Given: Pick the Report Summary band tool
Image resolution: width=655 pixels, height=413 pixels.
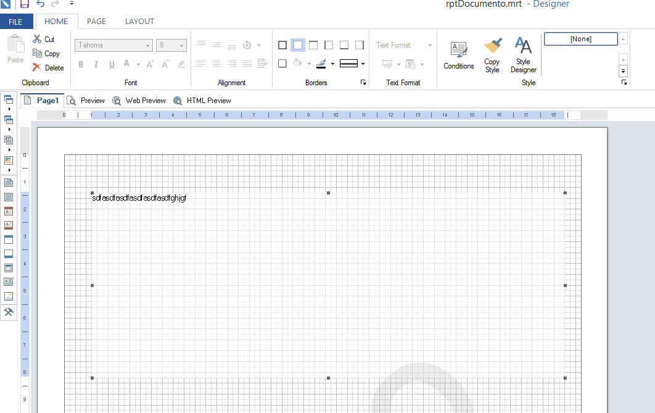Looking at the screenshot, I should point(9,197).
